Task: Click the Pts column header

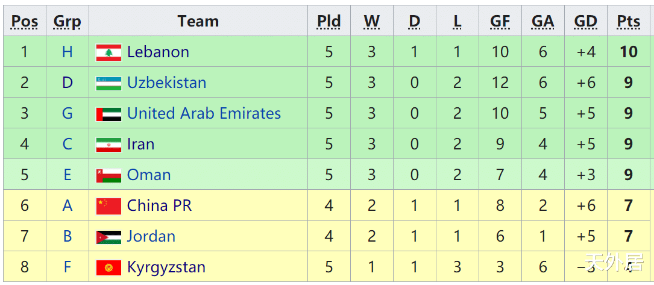Action: point(629,22)
